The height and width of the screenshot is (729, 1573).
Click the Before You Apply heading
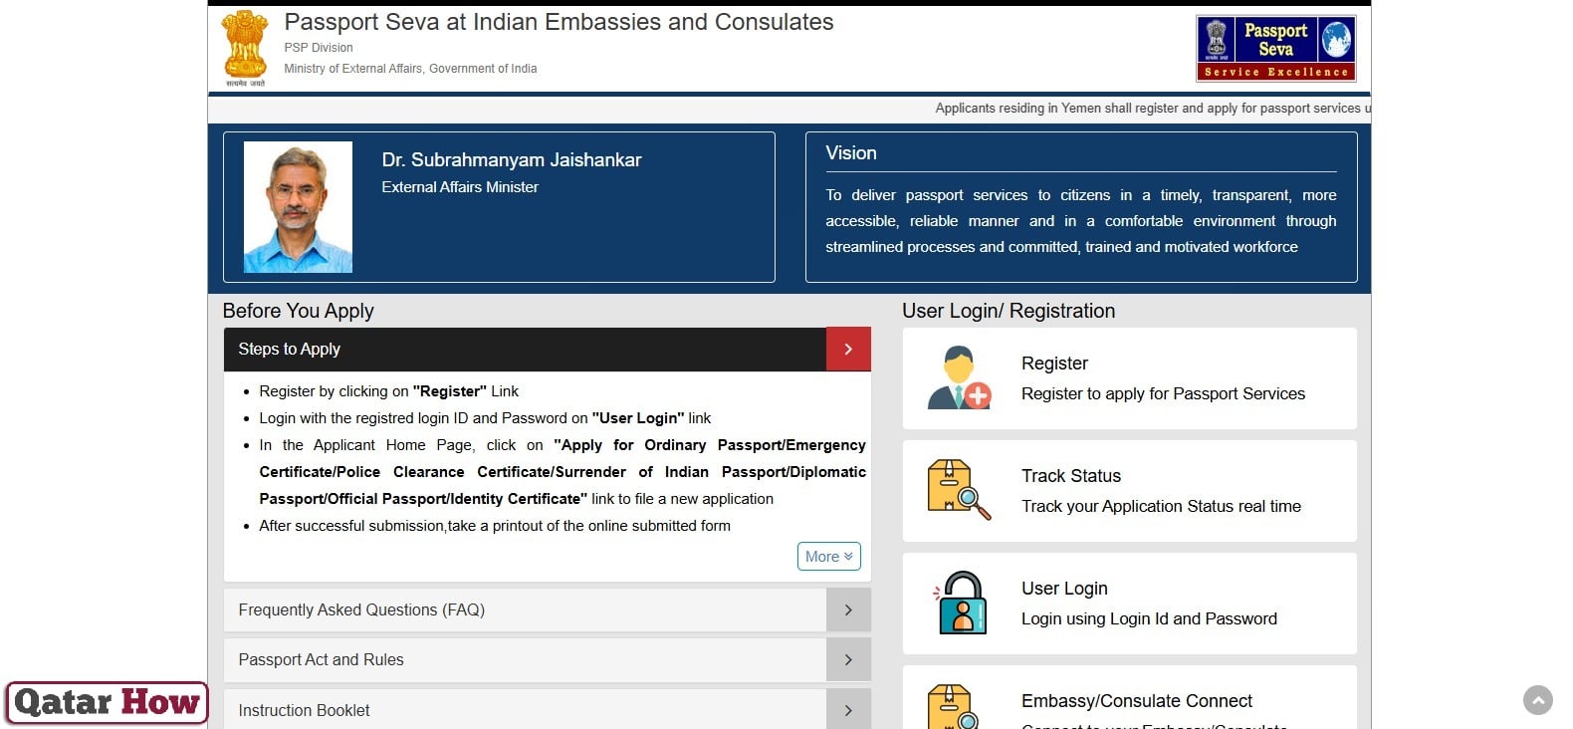[299, 311]
